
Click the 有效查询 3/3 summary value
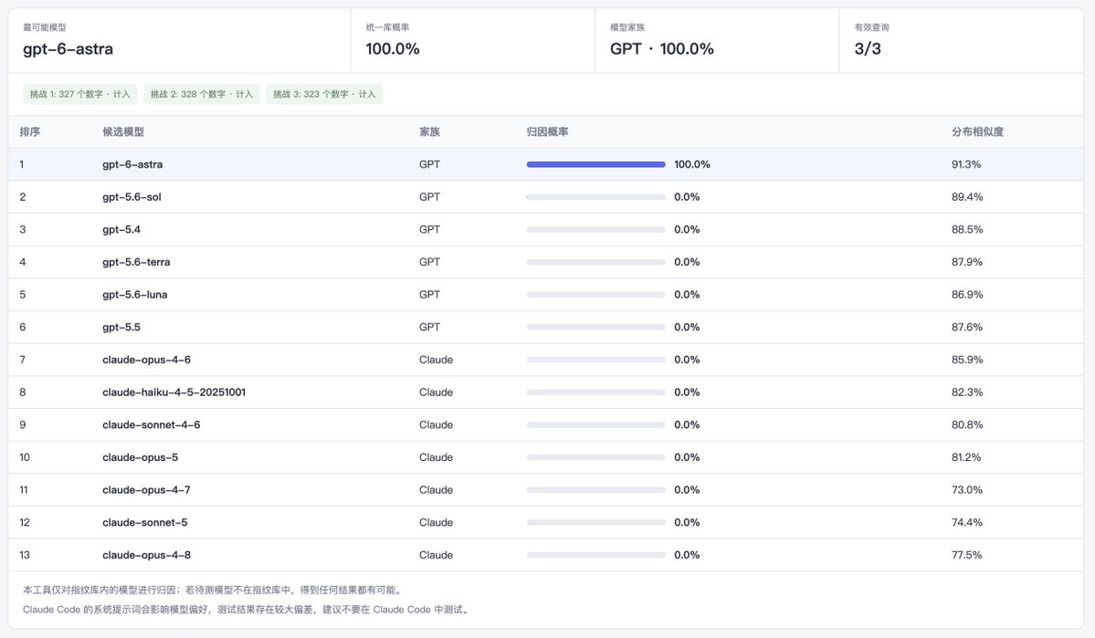pyautogui.click(x=868, y=49)
